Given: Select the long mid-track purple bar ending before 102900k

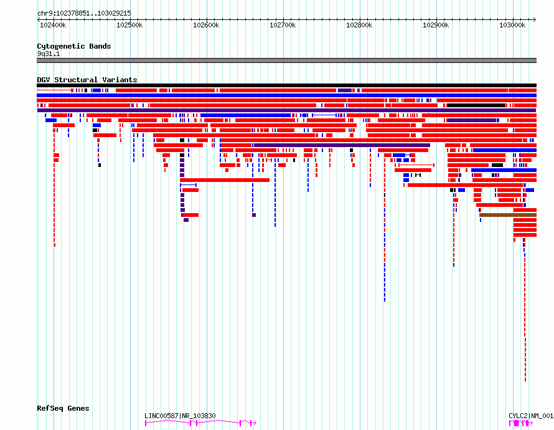Looking at the screenshot, I should [342, 145].
